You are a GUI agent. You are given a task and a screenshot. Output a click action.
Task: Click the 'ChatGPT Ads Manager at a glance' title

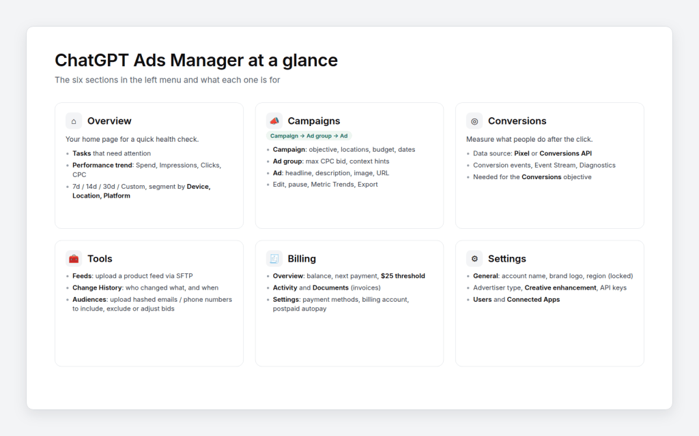(x=196, y=60)
